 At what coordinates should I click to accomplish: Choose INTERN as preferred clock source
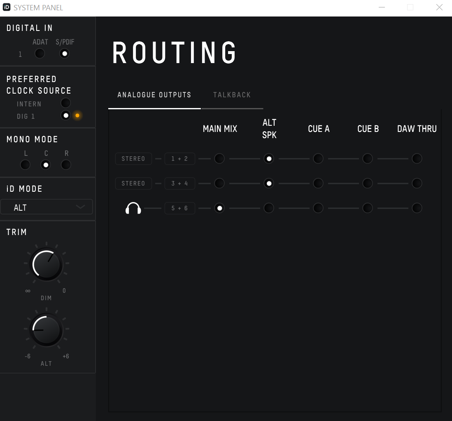point(66,103)
